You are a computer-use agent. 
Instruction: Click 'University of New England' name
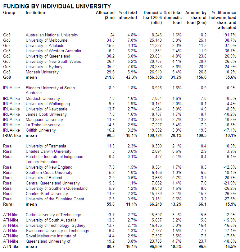pyautogui.click(x=49, y=167)
